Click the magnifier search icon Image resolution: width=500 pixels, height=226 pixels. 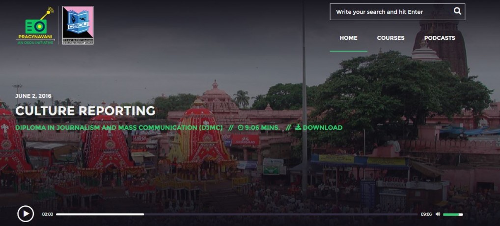(x=457, y=11)
